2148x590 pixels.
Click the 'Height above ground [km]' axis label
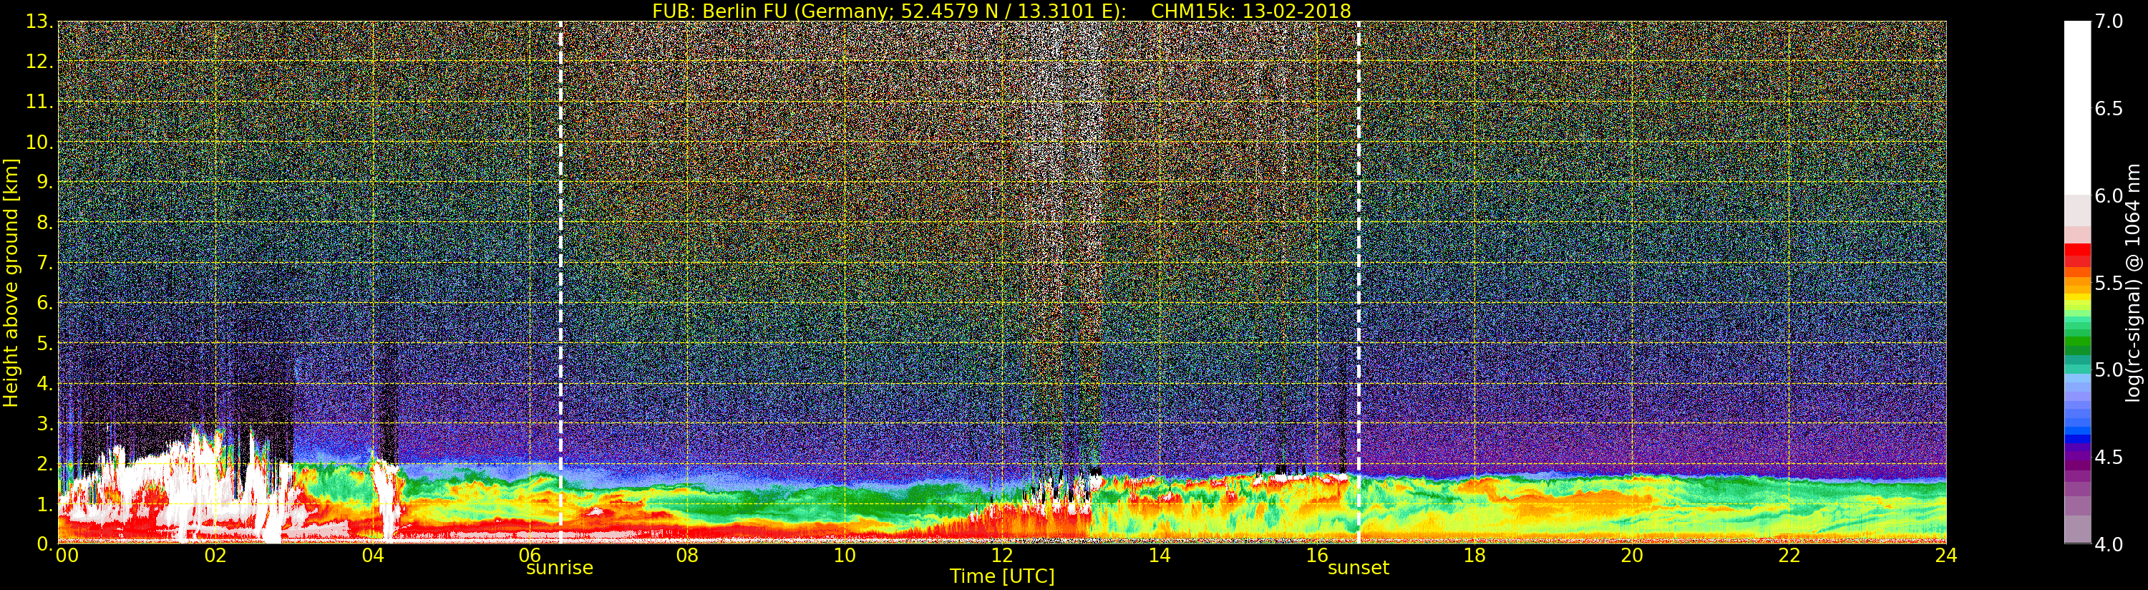tap(11, 282)
